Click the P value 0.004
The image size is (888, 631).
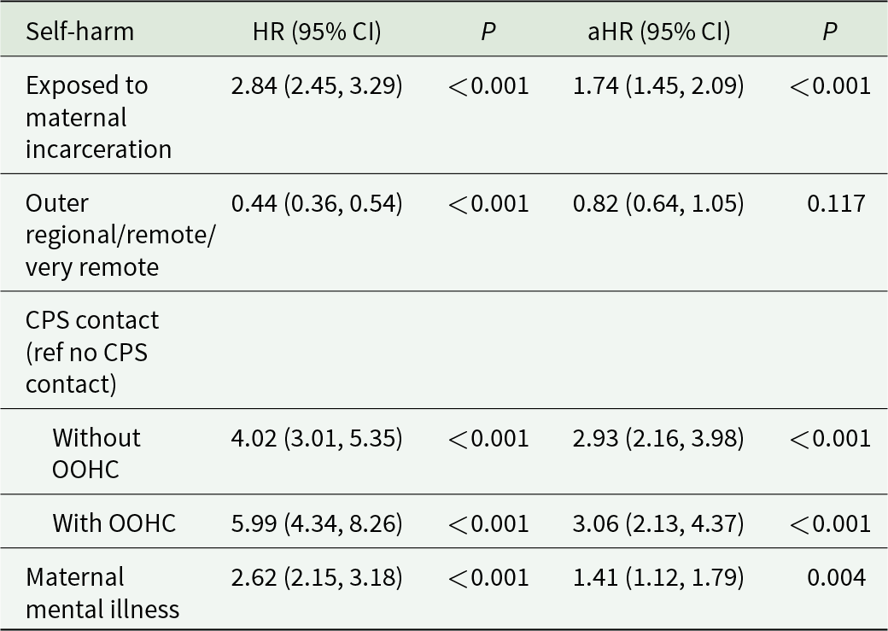pos(836,578)
